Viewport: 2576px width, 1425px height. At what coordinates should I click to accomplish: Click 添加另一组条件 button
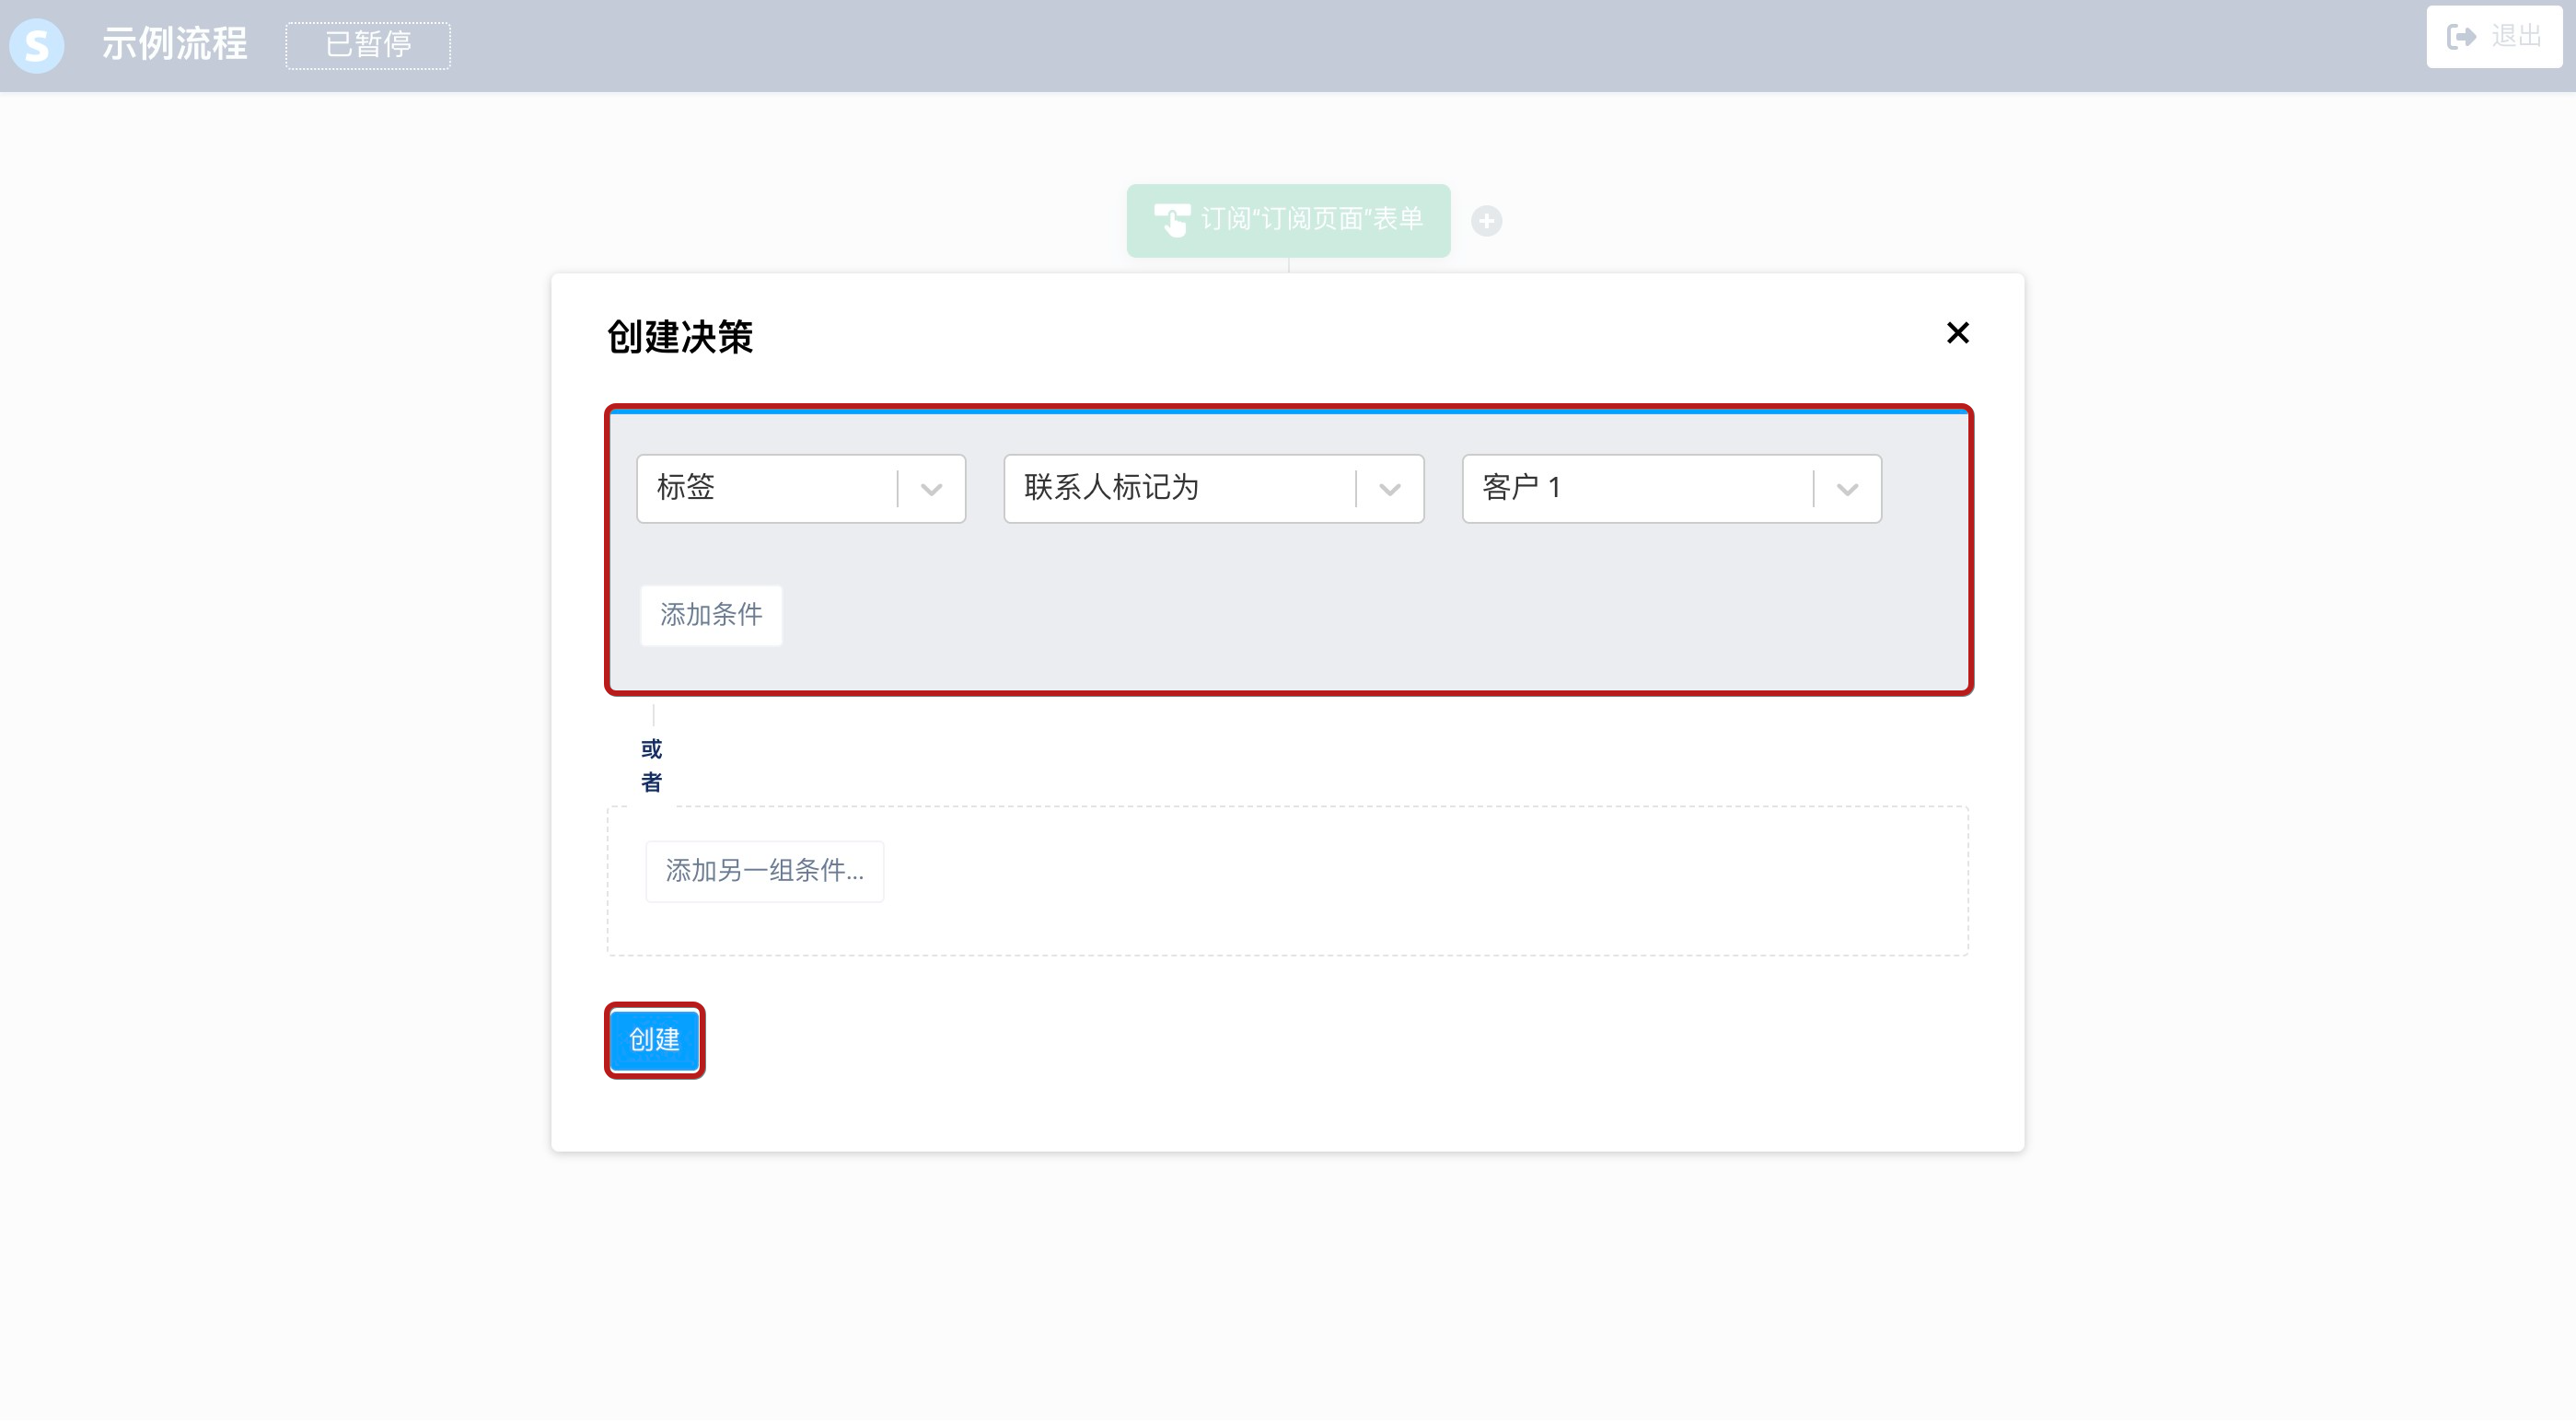pyautogui.click(x=764, y=871)
